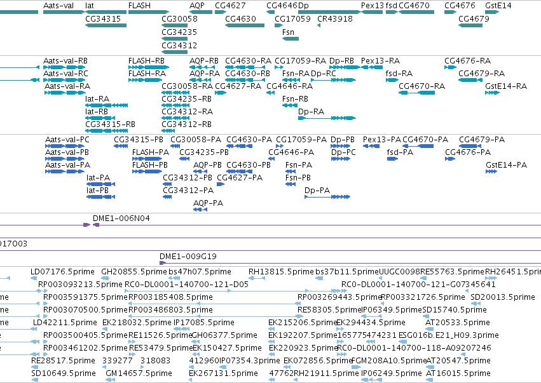Click protein lat-PB

(97, 191)
